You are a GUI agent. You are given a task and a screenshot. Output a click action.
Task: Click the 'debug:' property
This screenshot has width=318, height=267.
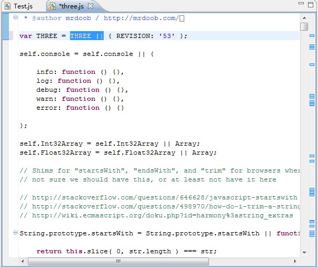(x=48, y=90)
